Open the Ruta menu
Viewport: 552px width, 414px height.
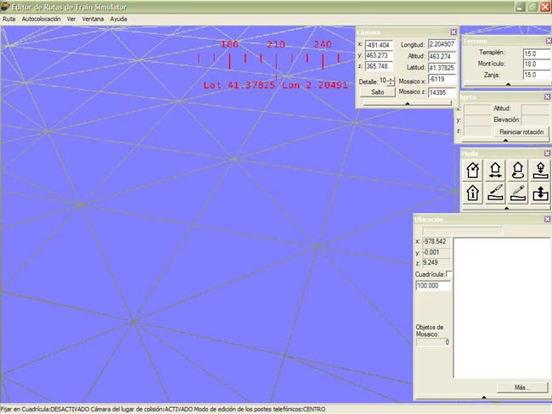point(9,18)
